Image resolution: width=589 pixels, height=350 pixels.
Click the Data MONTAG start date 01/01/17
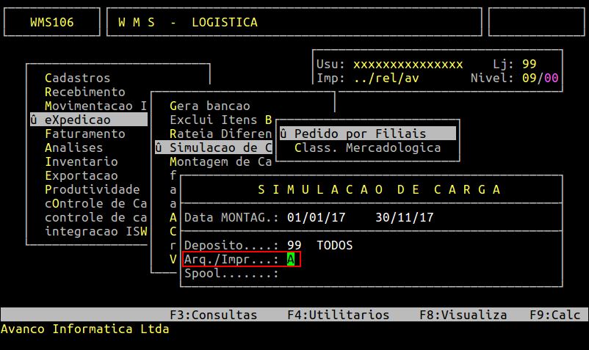point(317,218)
